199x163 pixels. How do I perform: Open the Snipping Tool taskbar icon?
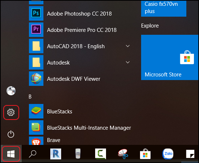pos(123,154)
